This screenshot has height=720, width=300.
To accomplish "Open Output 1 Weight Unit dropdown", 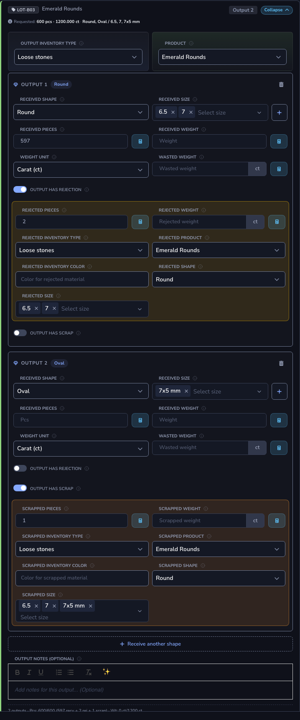I will 81,170.
